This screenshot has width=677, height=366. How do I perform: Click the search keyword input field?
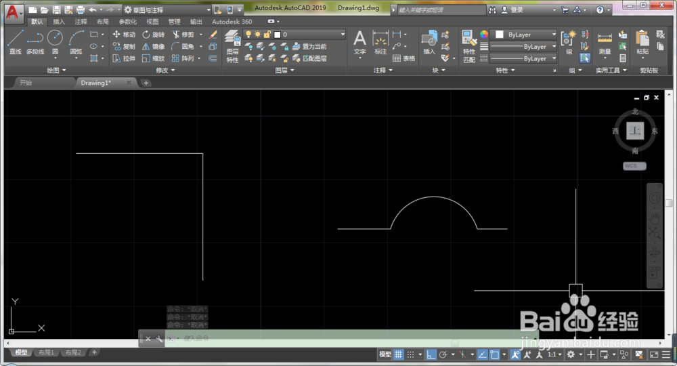tap(441, 9)
